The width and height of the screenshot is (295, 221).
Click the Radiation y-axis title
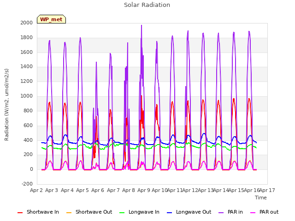[x=6, y=105]
